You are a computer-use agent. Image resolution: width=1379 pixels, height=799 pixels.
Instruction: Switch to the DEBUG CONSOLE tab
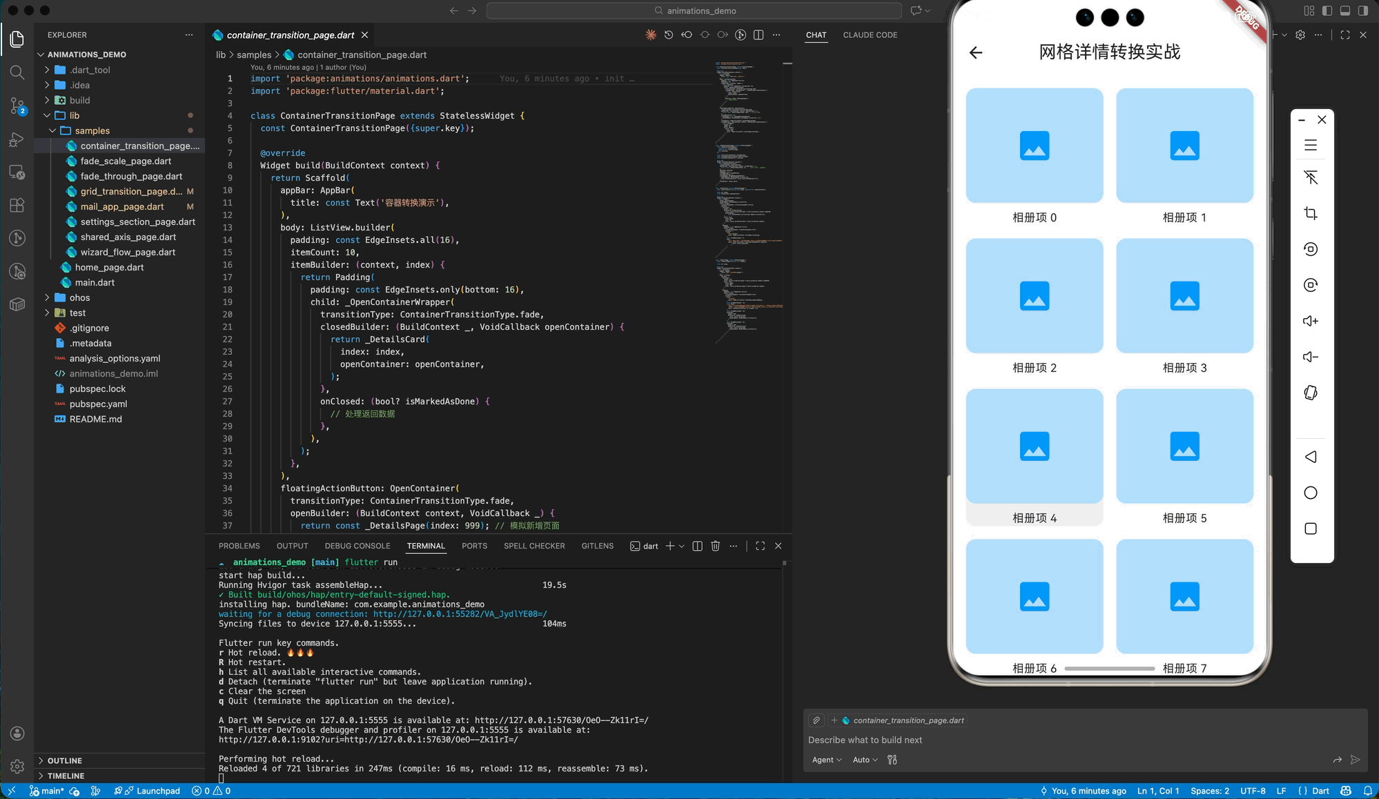tap(357, 546)
